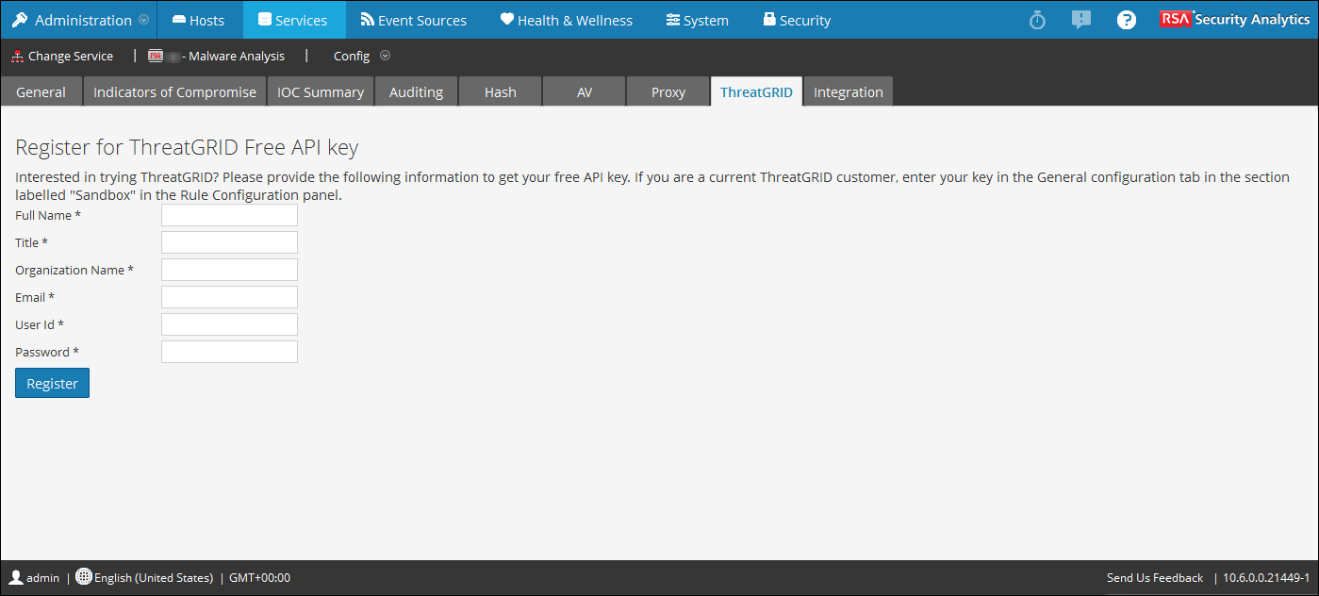Click the Register button
This screenshot has height=596, width=1319.
point(52,383)
